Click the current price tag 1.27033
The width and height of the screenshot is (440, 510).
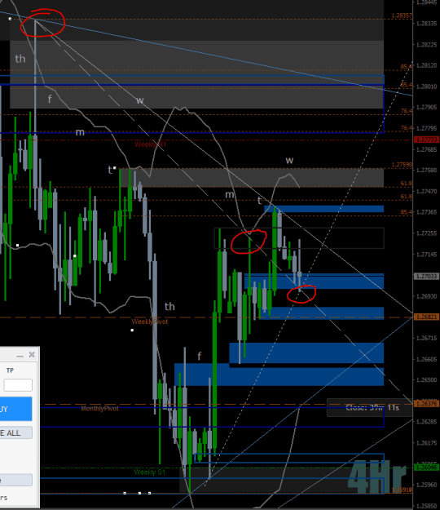coord(426,276)
